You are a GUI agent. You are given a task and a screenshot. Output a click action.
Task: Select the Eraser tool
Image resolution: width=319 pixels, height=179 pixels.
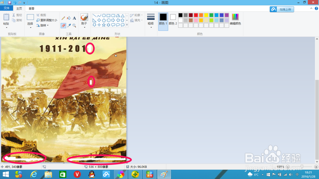(63, 25)
